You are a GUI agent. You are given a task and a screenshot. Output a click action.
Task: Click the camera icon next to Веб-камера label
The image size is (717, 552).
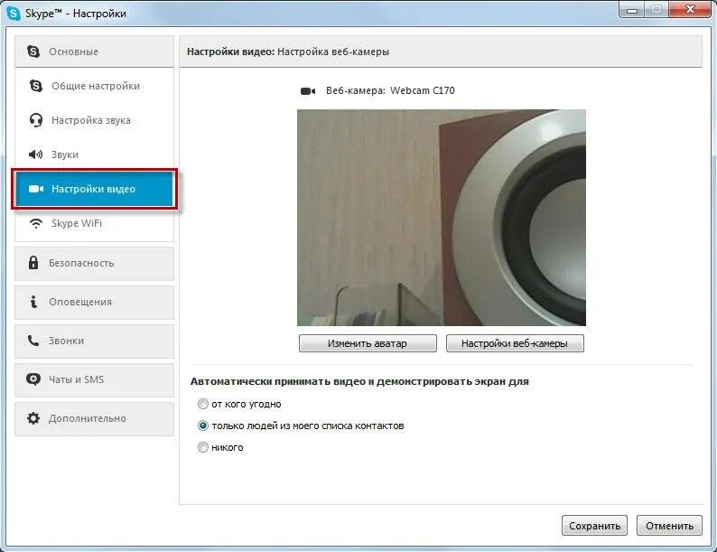point(308,91)
